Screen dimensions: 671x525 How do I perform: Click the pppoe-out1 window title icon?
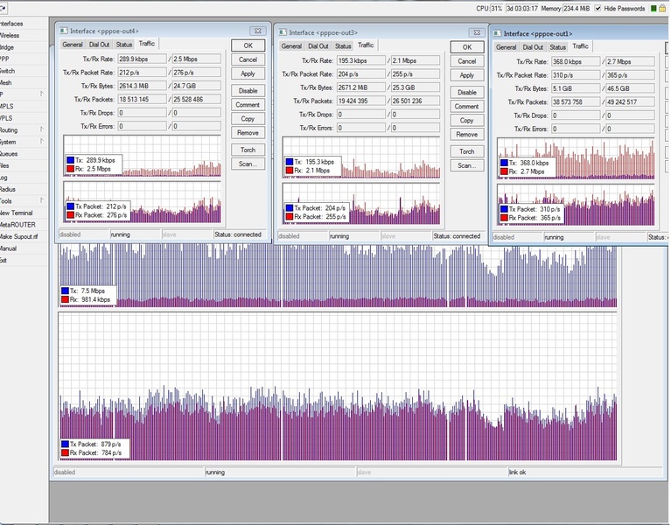[x=497, y=33]
